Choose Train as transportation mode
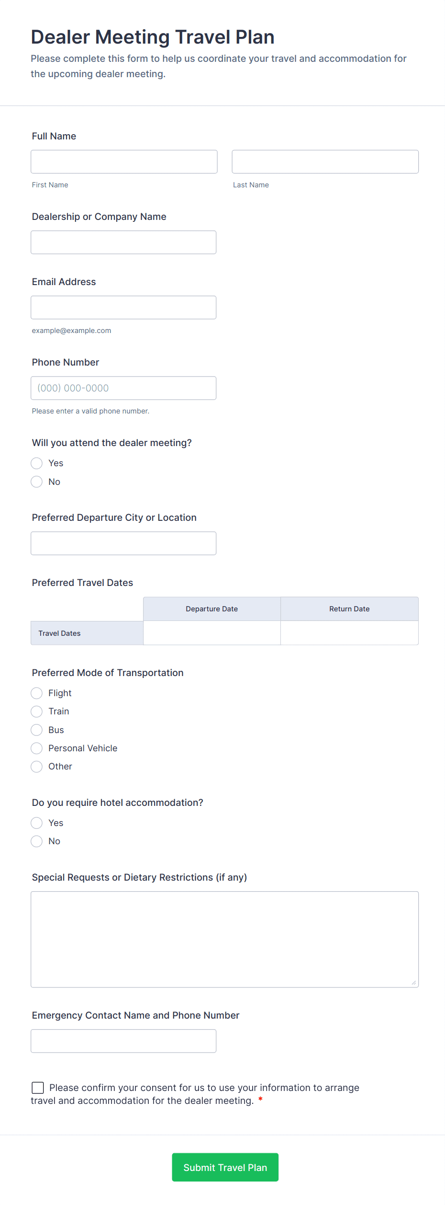445x1205 pixels. pyautogui.click(x=37, y=712)
